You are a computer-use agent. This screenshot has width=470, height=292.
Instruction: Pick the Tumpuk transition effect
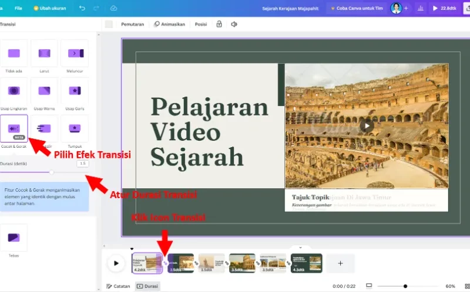click(x=75, y=128)
